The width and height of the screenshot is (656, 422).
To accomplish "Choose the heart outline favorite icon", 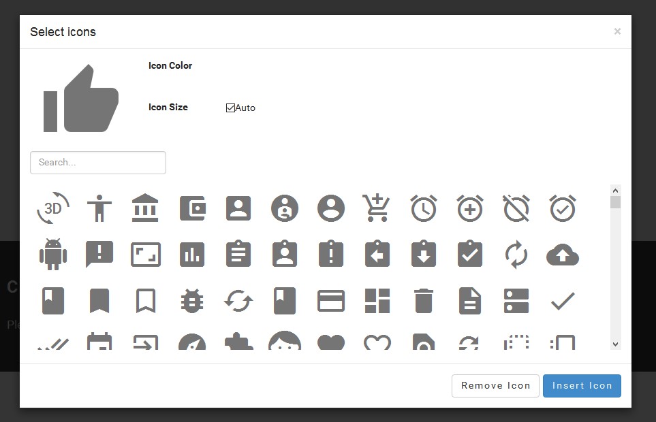I will click(377, 342).
